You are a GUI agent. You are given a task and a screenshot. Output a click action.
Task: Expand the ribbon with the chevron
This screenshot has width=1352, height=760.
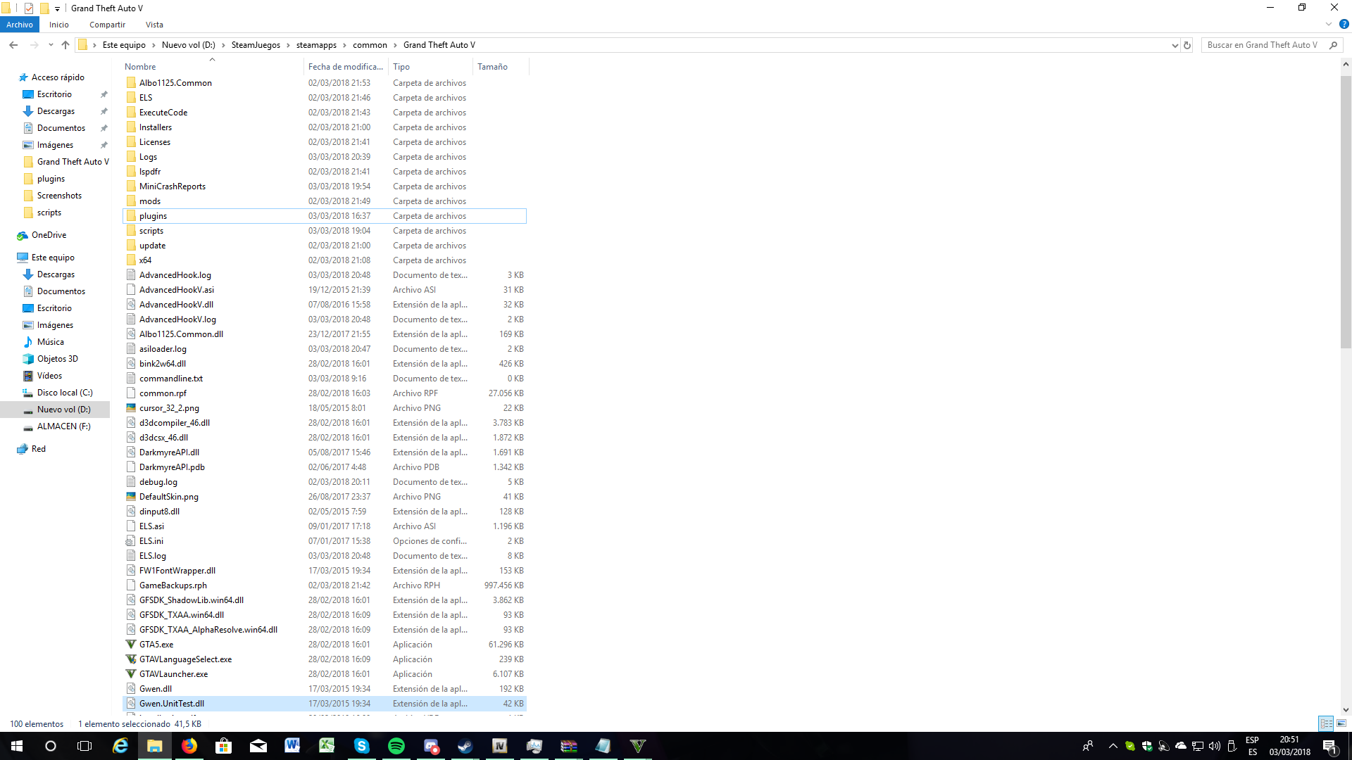click(1329, 24)
